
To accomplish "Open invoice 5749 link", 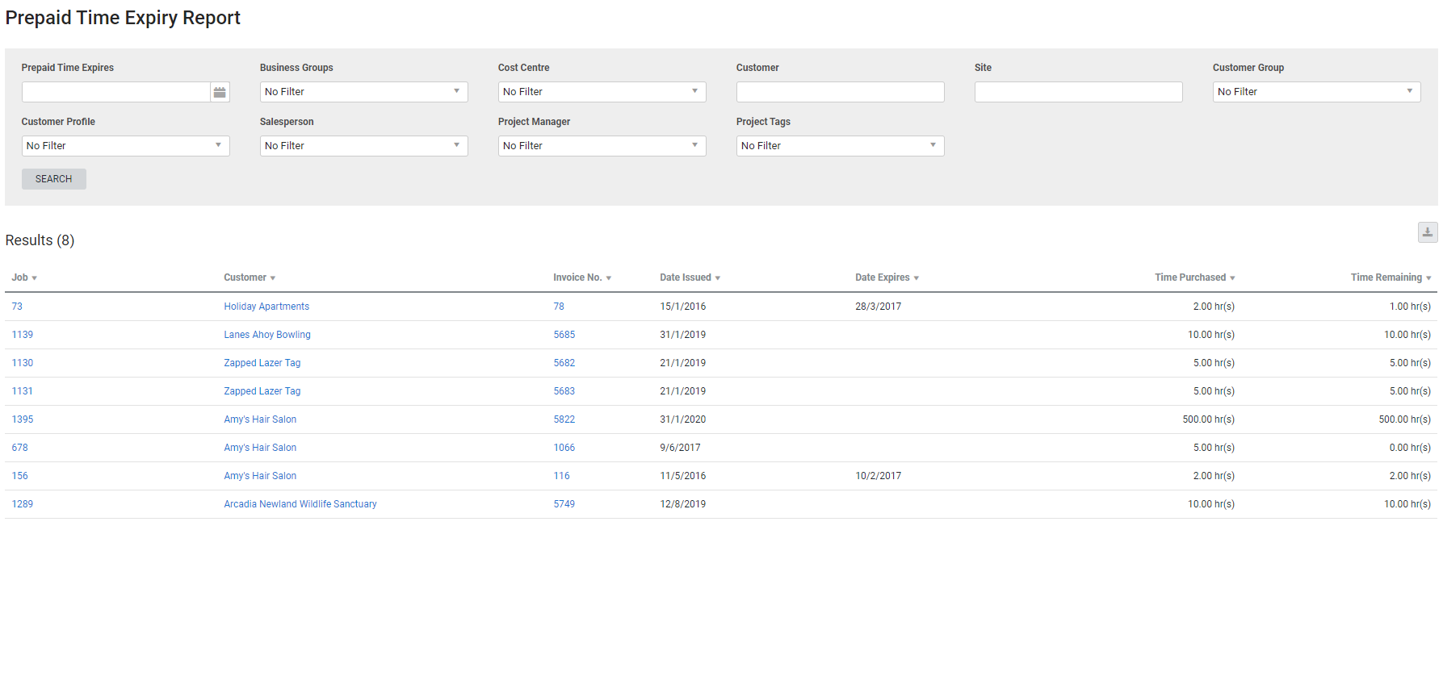I will click(x=564, y=504).
